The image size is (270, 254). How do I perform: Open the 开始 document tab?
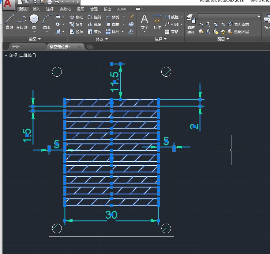pyautogui.click(x=16, y=47)
